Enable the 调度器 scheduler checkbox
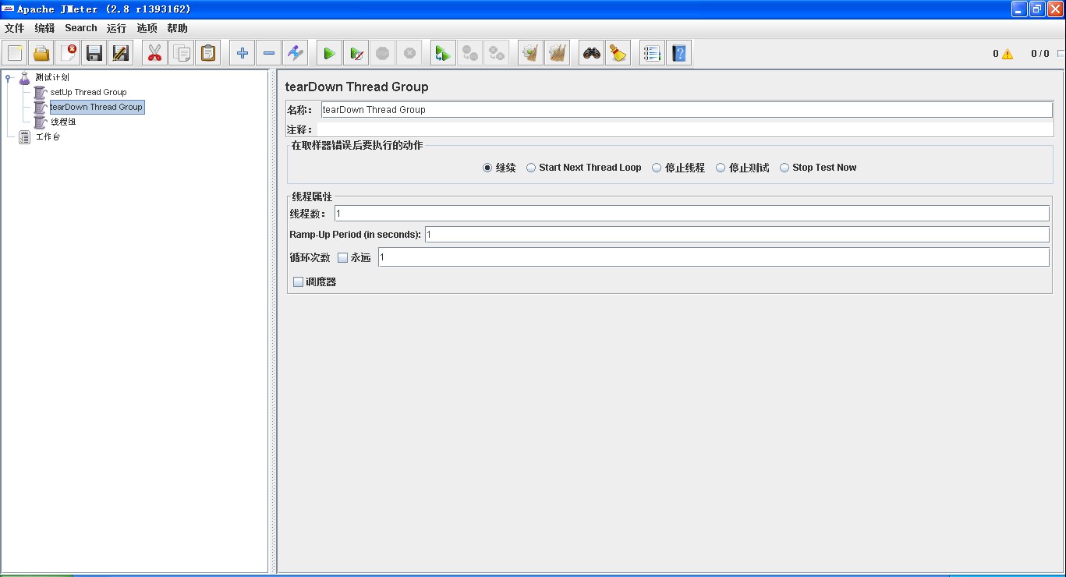The width and height of the screenshot is (1066, 577). point(298,282)
